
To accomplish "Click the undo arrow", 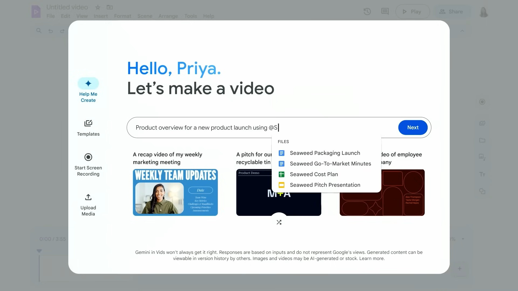I will (x=50, y=31).
